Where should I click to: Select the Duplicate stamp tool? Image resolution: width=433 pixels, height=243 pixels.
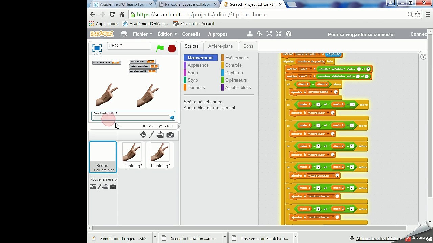click(250, 34)
